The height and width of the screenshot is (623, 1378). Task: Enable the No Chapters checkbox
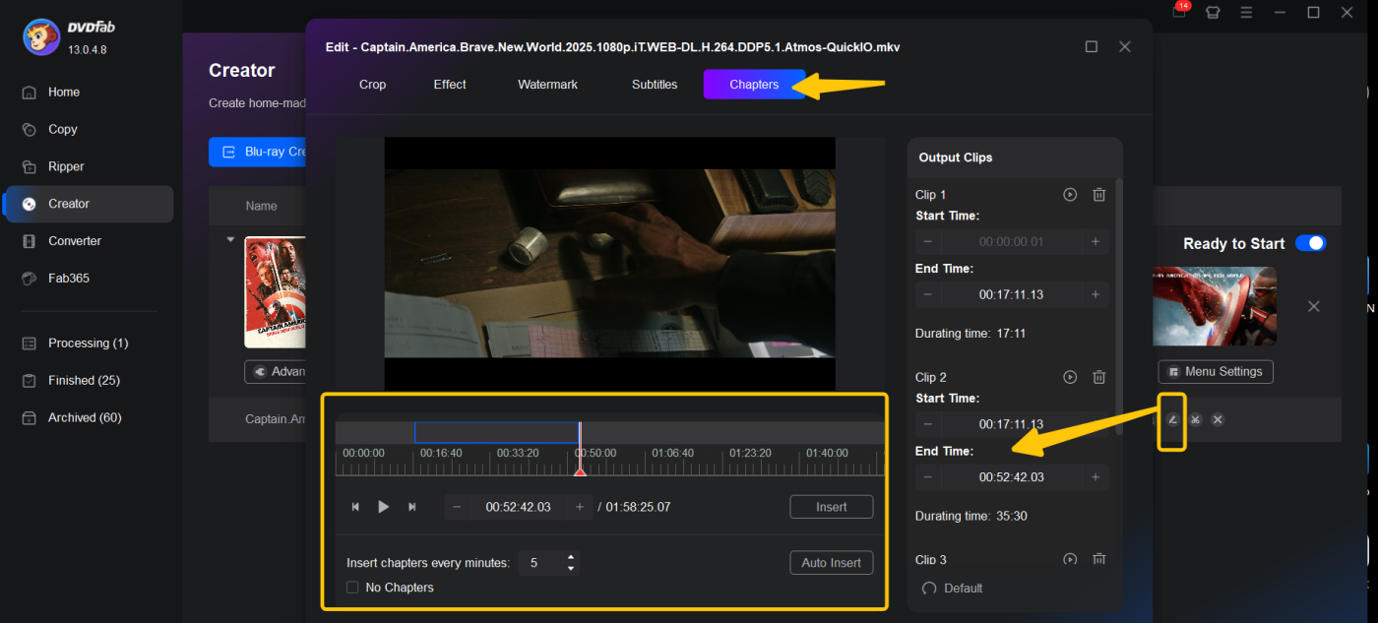(x=352, y=588)
